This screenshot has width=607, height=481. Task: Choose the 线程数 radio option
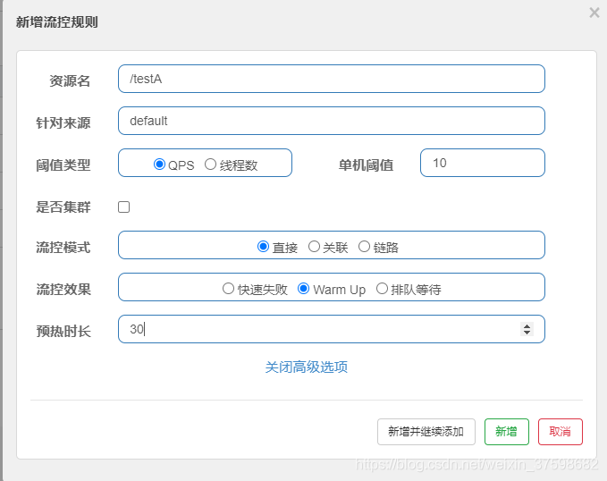(210, 165)
